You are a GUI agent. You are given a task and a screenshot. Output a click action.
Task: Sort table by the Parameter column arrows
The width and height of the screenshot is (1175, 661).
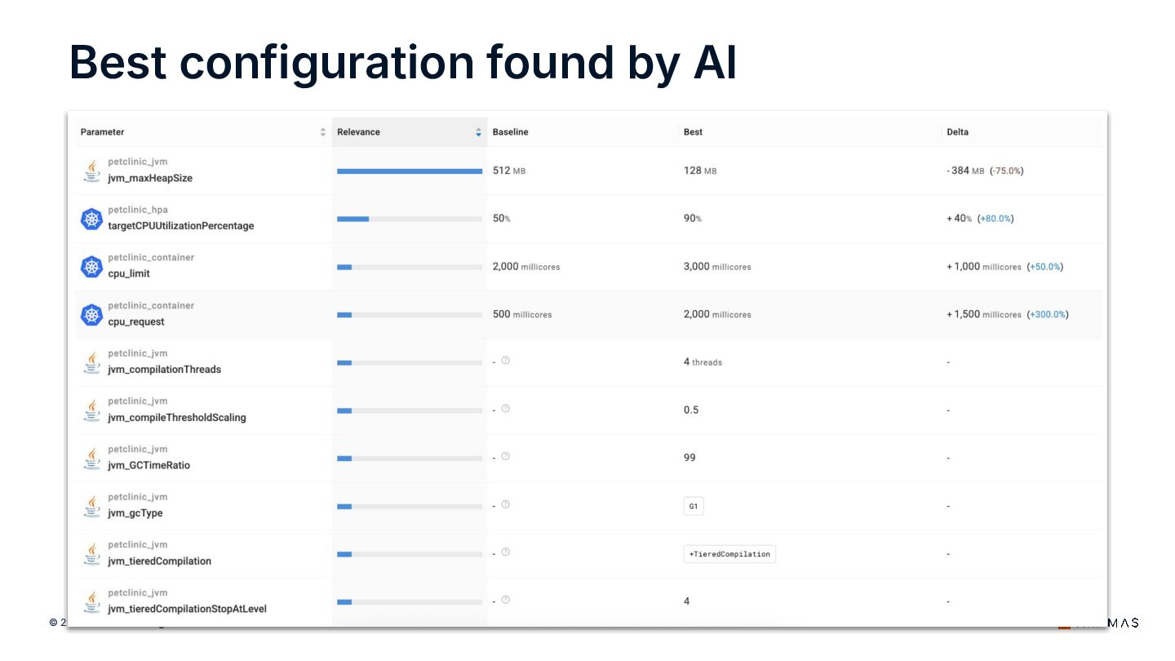coord(323,132)
